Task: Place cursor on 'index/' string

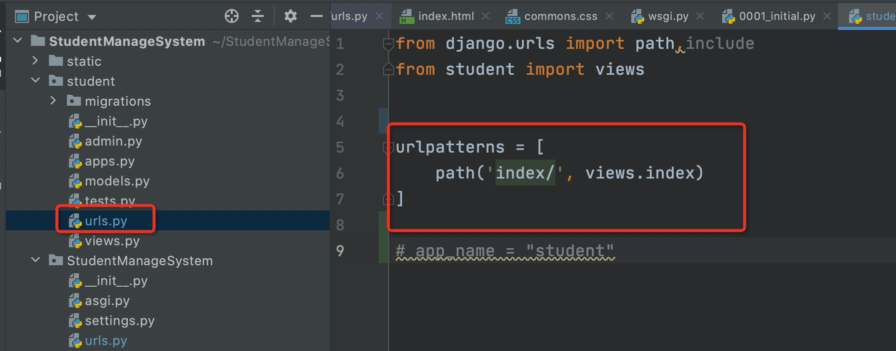Action: (x=525, y=173)
